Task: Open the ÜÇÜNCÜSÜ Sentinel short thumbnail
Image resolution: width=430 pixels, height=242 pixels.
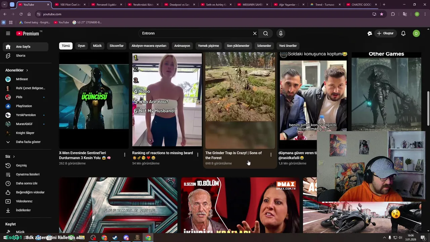Action: click(94, 100)
